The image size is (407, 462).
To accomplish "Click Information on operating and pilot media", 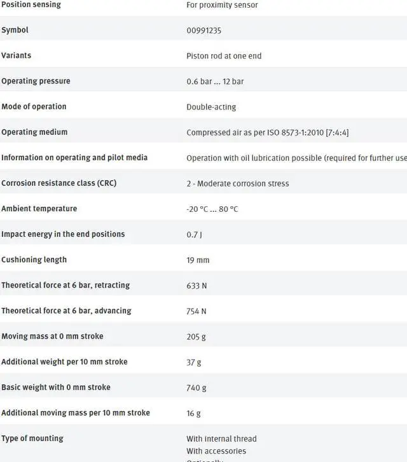I will (x=74, y=158).
